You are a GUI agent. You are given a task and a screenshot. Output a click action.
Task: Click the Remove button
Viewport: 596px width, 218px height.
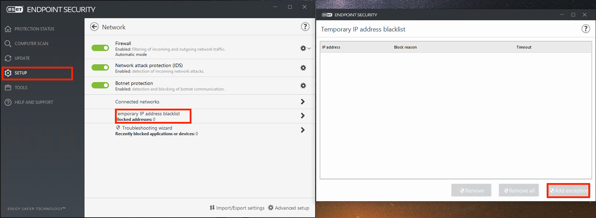[x=471, y=190]
